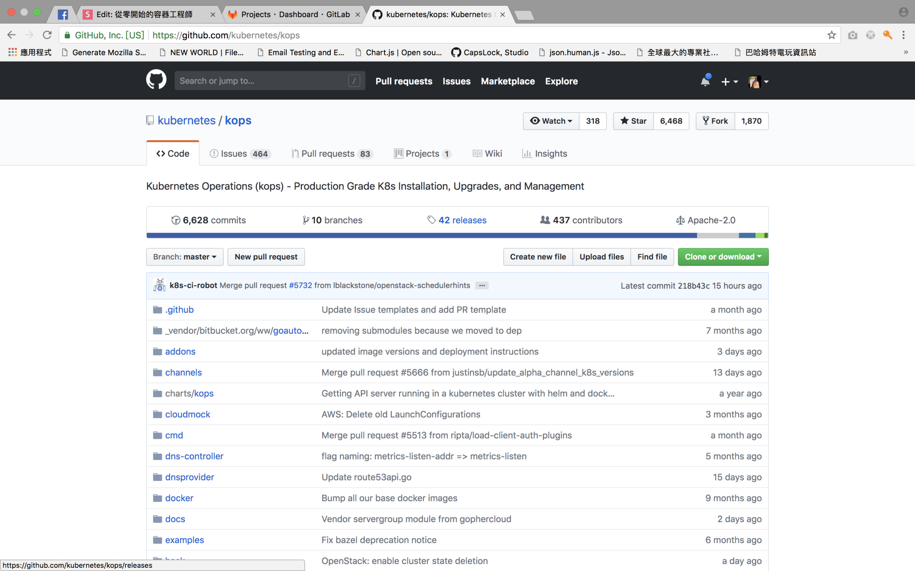Open the .github folder
The height and width of the screenshot is (571, 915).
click(179, 310)
